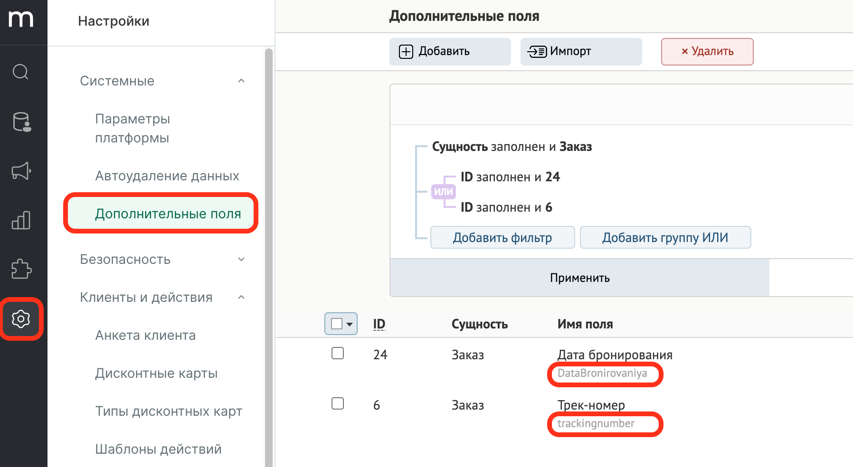Open Параметры платформы settings
The image size is (853, 467).
[x=133, y=128]
